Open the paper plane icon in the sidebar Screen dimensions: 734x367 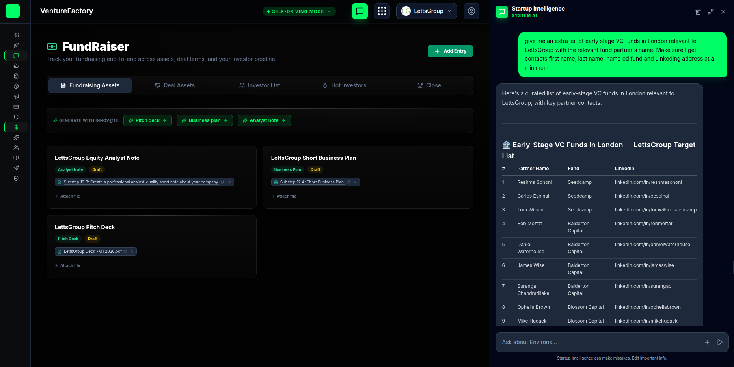pyautogui.click(x=16, y=168)
